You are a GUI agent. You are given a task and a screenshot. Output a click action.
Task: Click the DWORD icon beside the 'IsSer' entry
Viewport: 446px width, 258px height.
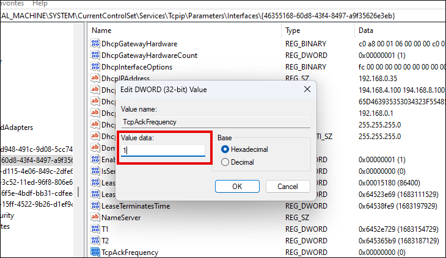[95, 171]
